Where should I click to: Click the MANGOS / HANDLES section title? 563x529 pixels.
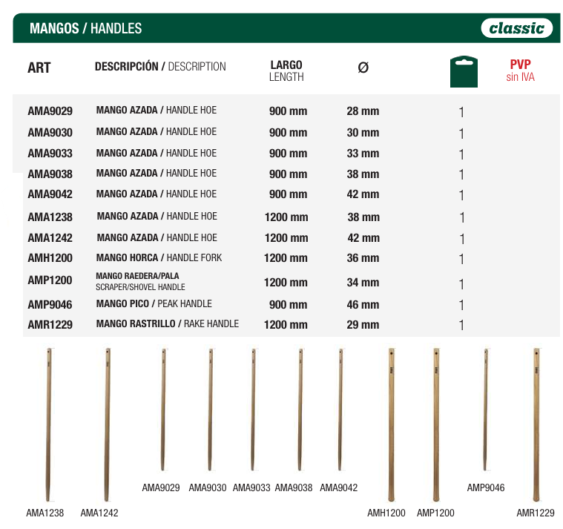point(85,29)
